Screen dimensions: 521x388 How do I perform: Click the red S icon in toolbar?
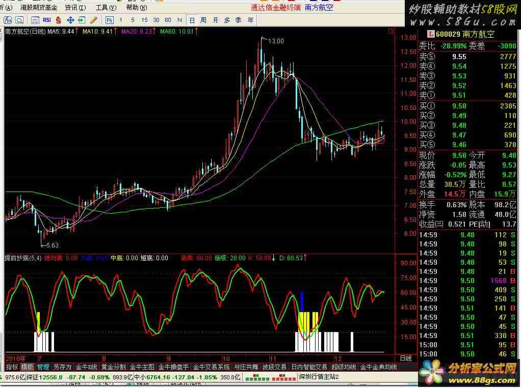click(59, 20)
